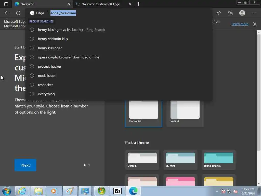This screenshot has height=196, width=261.
Task: Open the Control Panel taskbar icon
Action: point(85,191)
